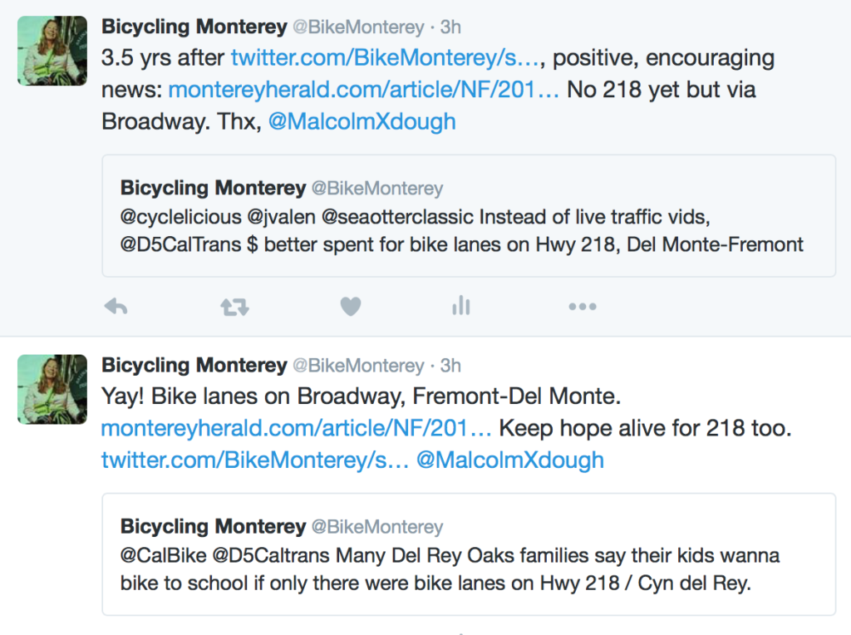Open the quoted tweet about Del Rey Oaks families

(x=469, y=554)
